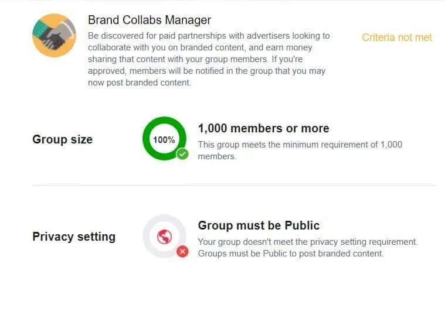This screenshot has width=445, height=315.
Task: Select the Group size row label
Action: (x=62, y=139)
